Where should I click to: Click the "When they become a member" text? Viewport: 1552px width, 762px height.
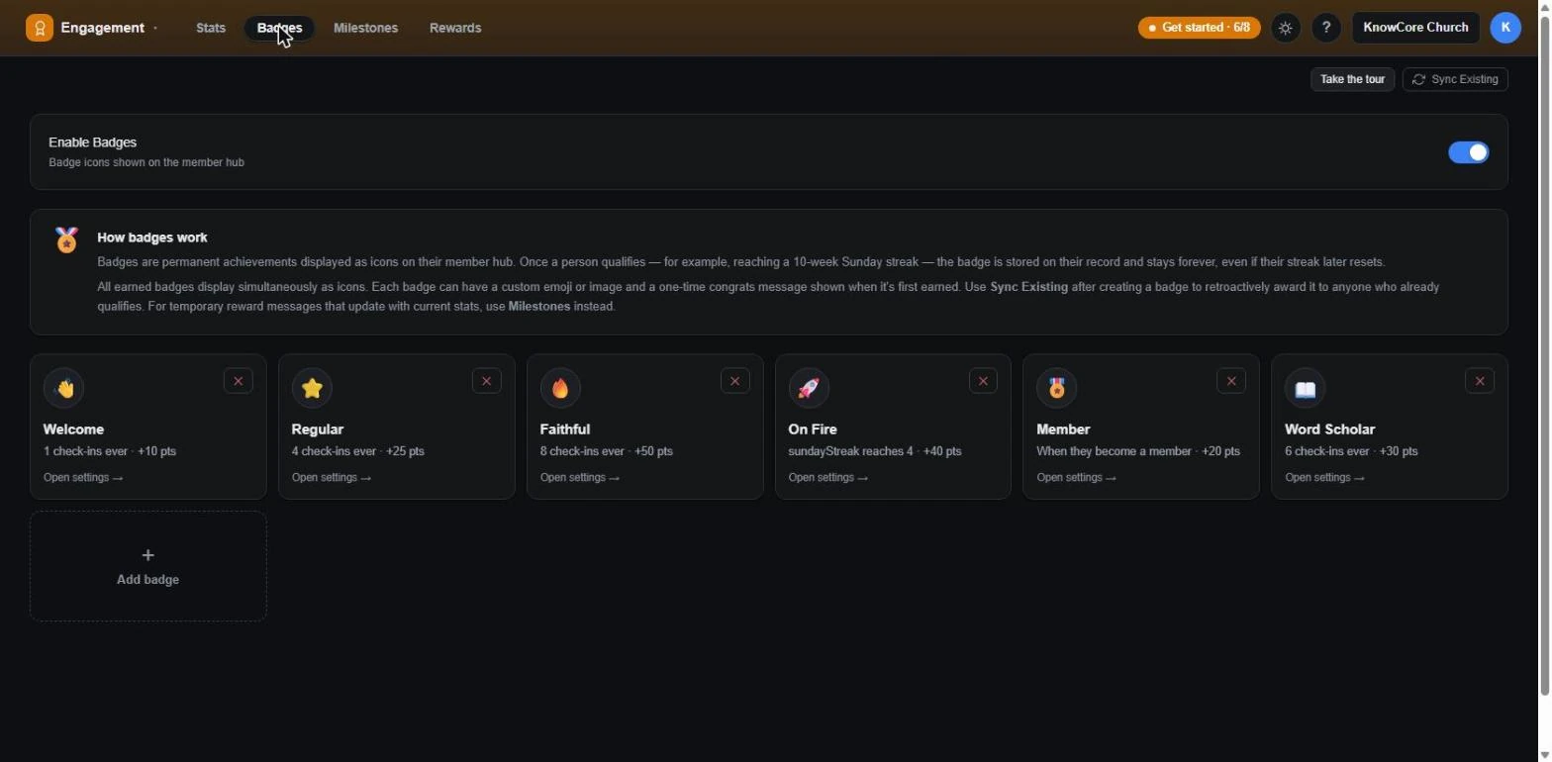point(1114,451)
